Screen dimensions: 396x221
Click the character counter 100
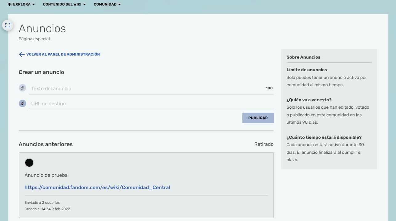[269, 88]
